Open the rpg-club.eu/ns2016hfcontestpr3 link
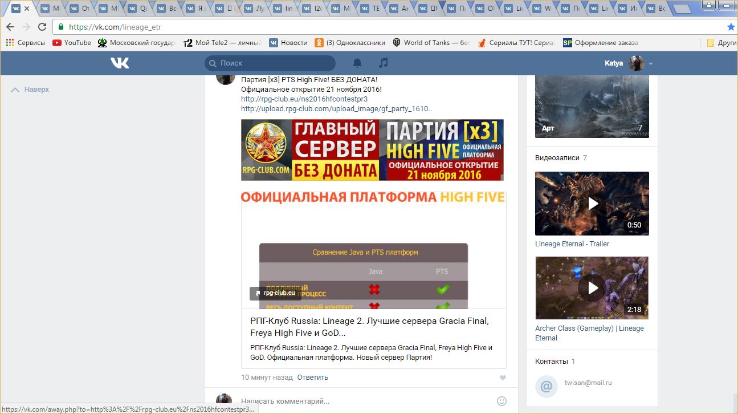738x414 pixels. (304, 99)
